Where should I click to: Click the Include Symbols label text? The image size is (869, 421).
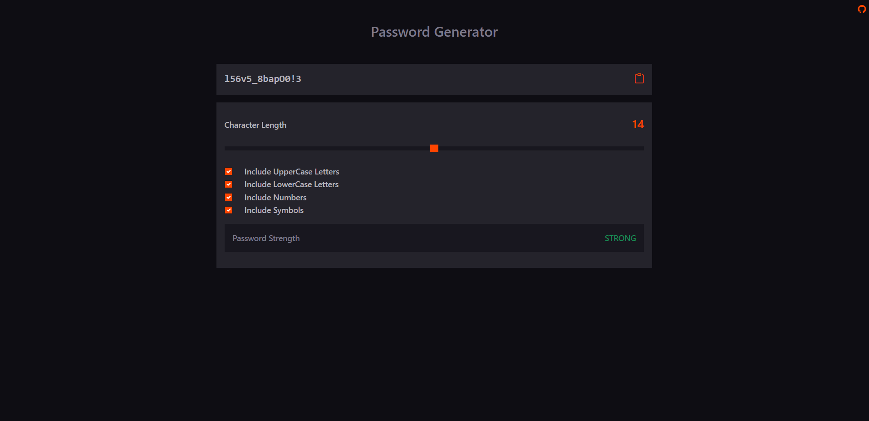(x=274, y=210)
